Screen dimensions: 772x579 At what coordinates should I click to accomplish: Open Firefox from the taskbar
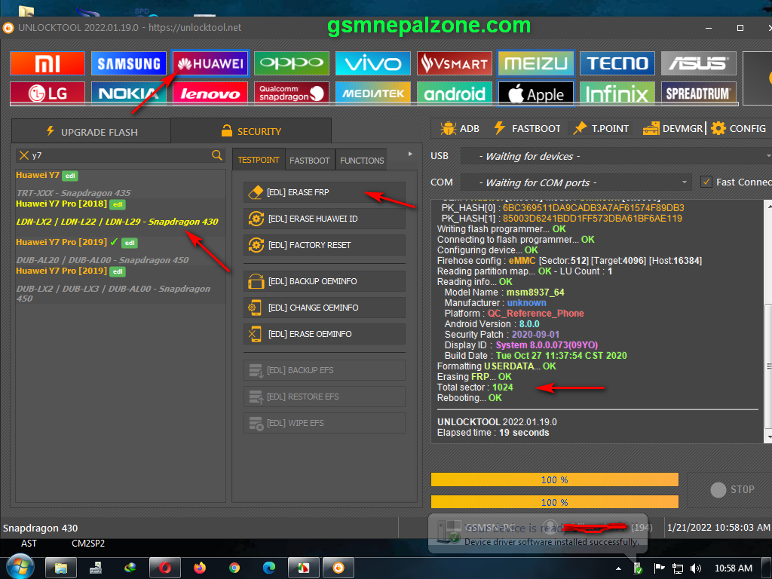[199, 568]
